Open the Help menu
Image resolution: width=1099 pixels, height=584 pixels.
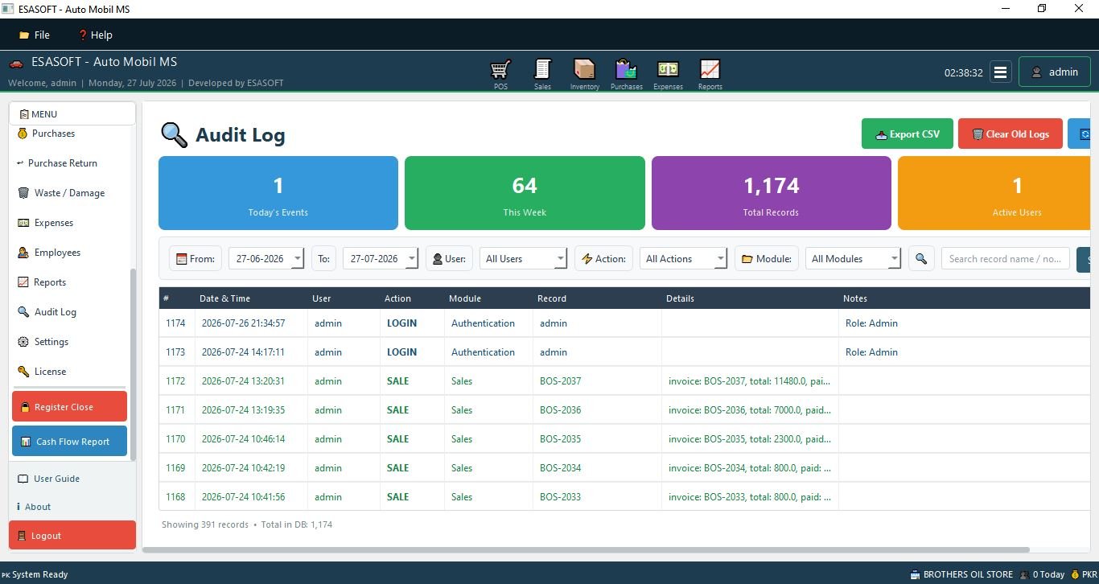[95, 35]
